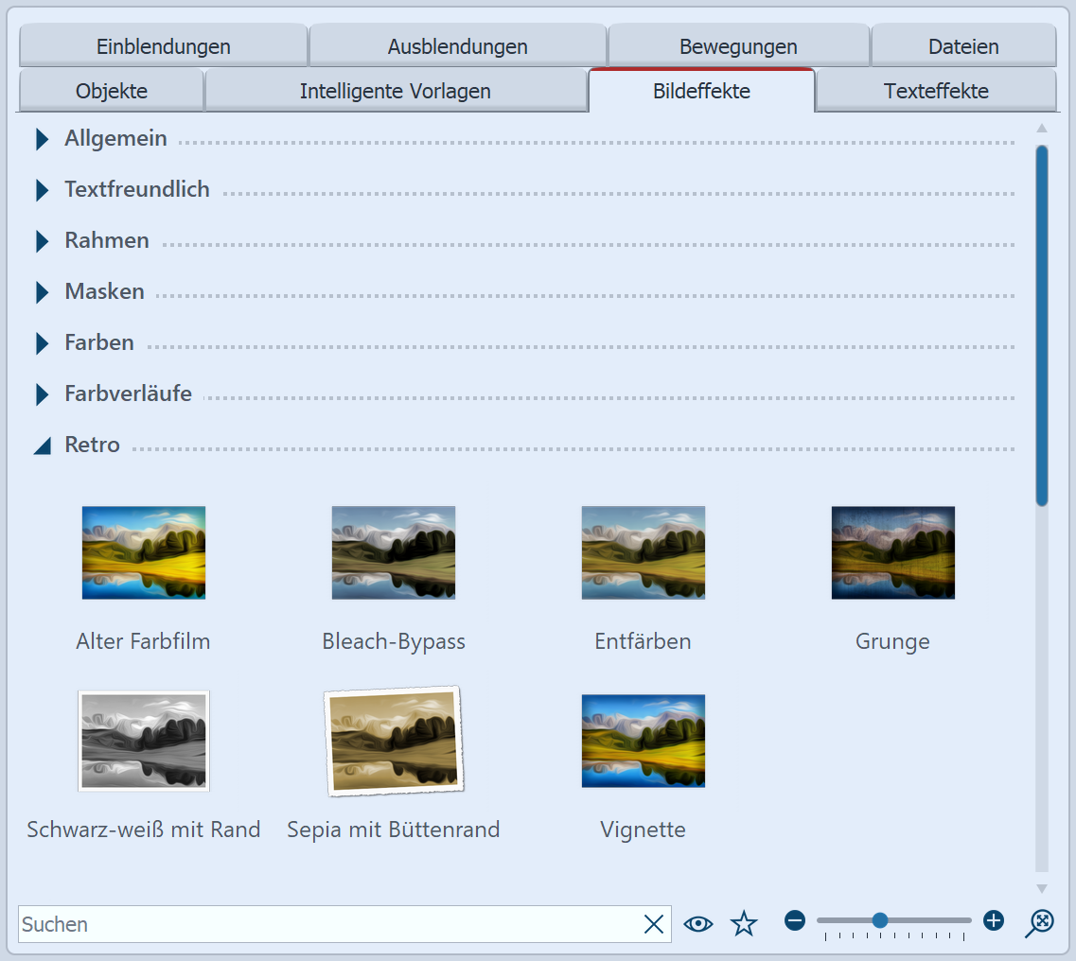Open the Bewegungen tab

[738, 45]
